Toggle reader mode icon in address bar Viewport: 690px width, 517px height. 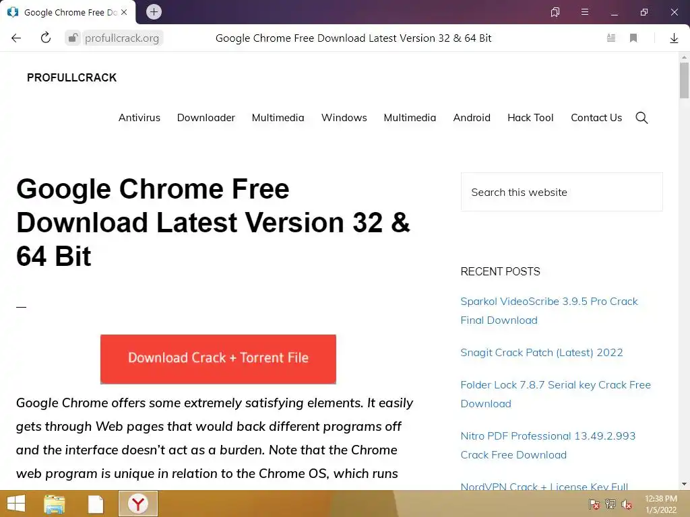tap(610, 38)
